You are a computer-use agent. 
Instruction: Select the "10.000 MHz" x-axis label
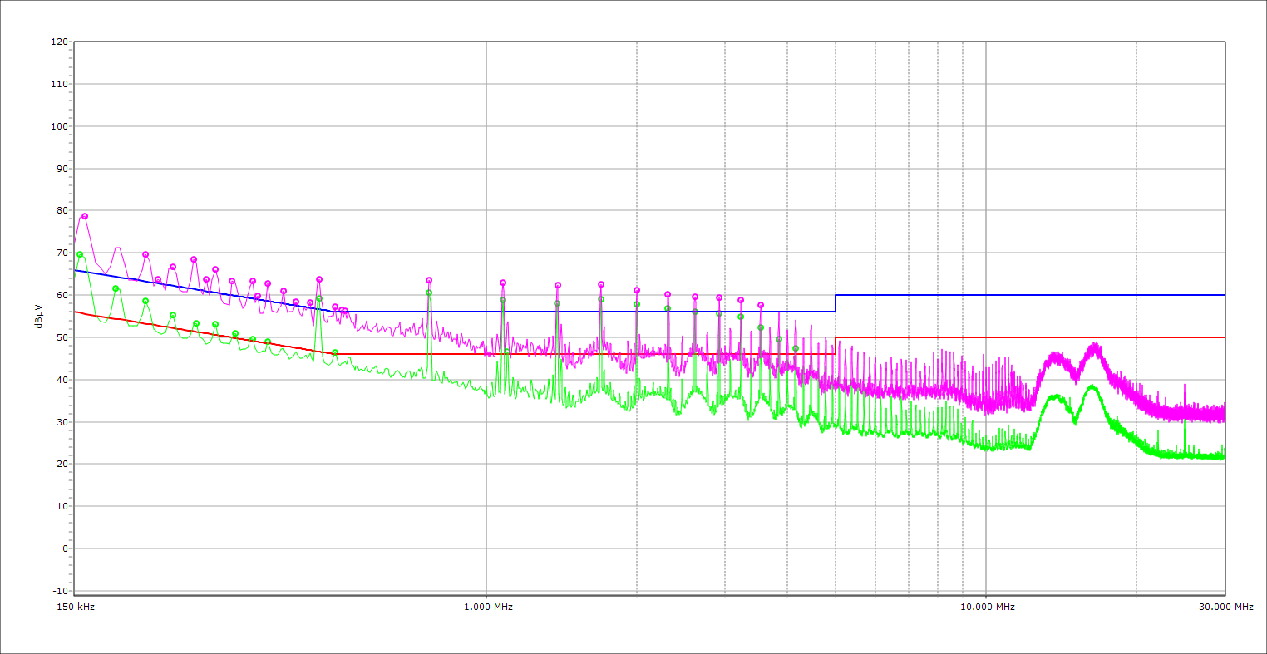(987, 607)
